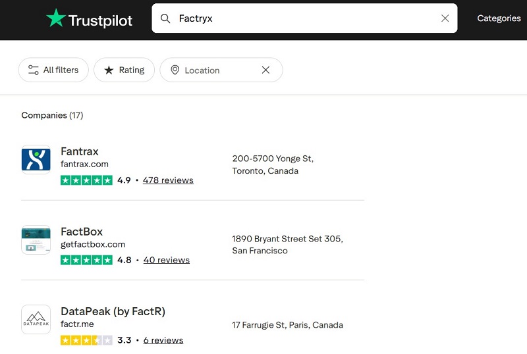Clear the search text with X icon
Viewport: 527px width, 354px height.
click(x=445, y=18)
